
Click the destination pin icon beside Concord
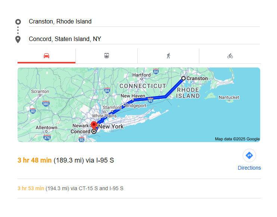click(x=18, y=39)
